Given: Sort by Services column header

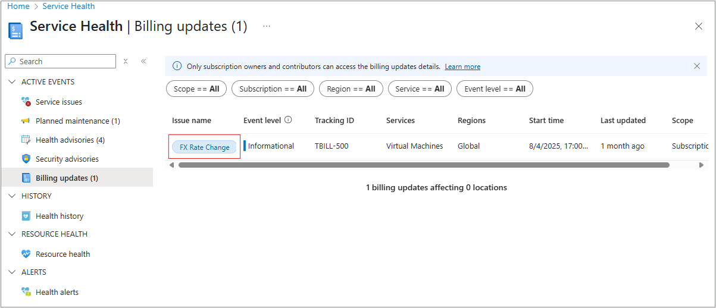Looking at the screenshot, I should [x=401, y=121].
